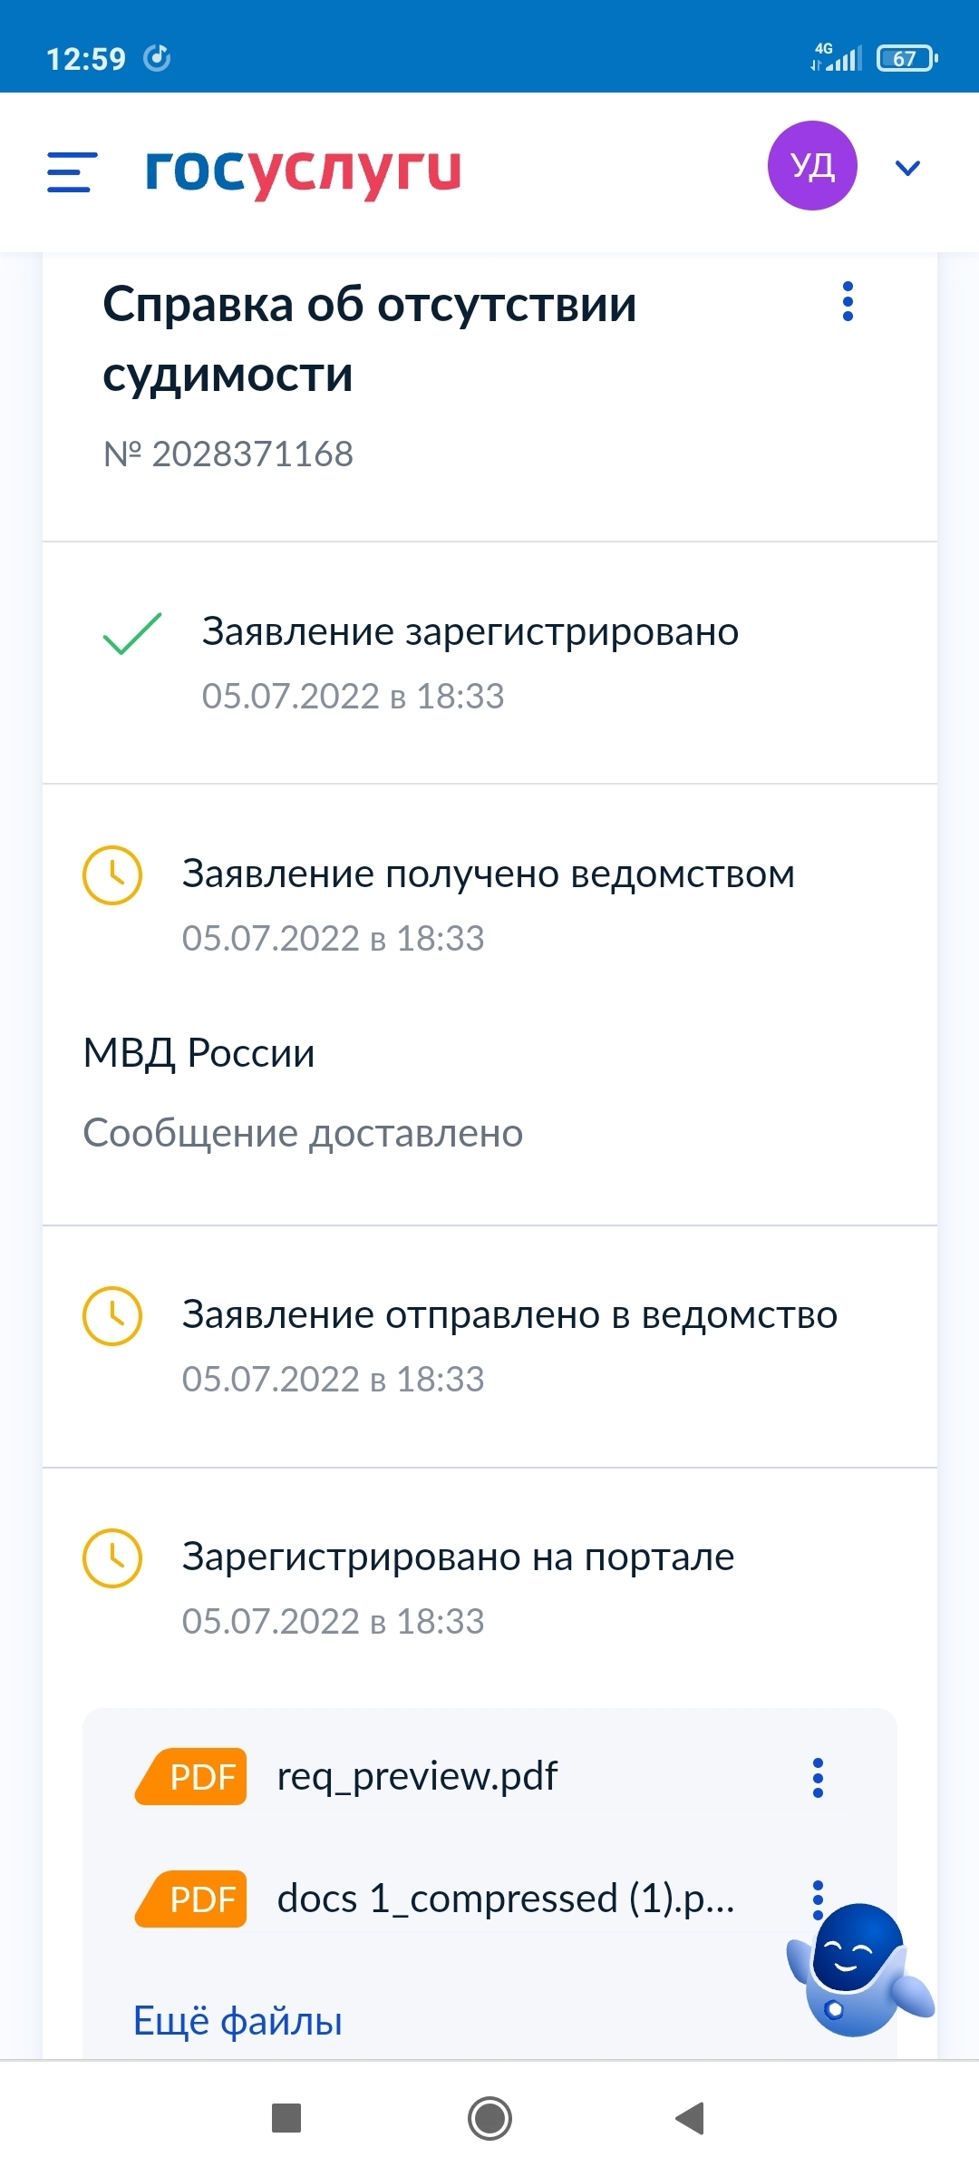Tap the Госуслуги logo
This screenshot has width=979, height=2177.
tap(303, 171)
